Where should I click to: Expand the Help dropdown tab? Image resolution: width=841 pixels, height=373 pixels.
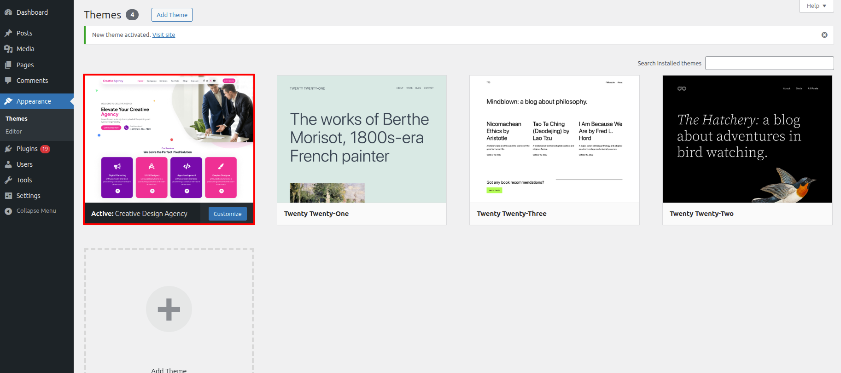pyautogui.click(x=817, y=6)
